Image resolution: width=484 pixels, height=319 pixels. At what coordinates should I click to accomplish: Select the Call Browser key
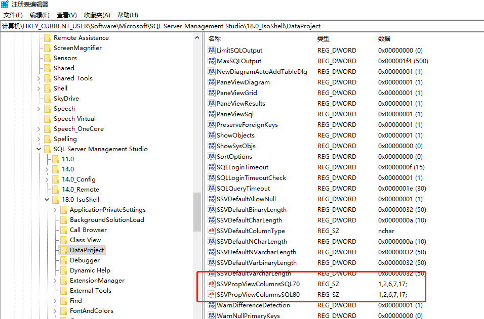tap(88, 230)
